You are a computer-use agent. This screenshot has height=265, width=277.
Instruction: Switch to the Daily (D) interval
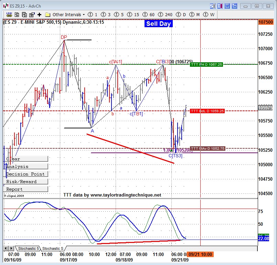[181, 14]
